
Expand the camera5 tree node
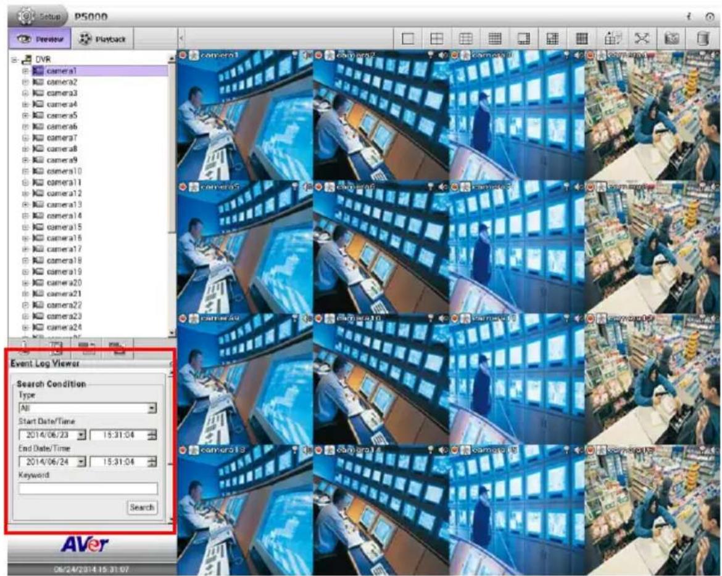26,115
